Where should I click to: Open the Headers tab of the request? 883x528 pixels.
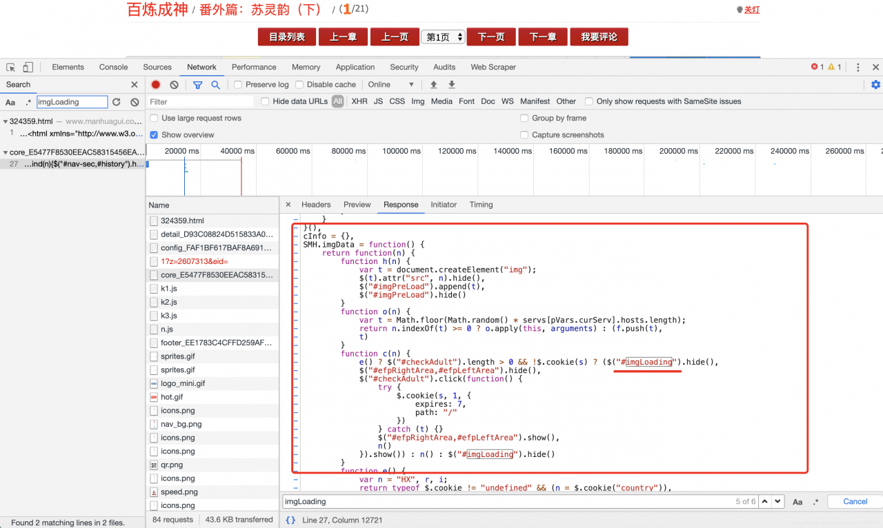316,205
